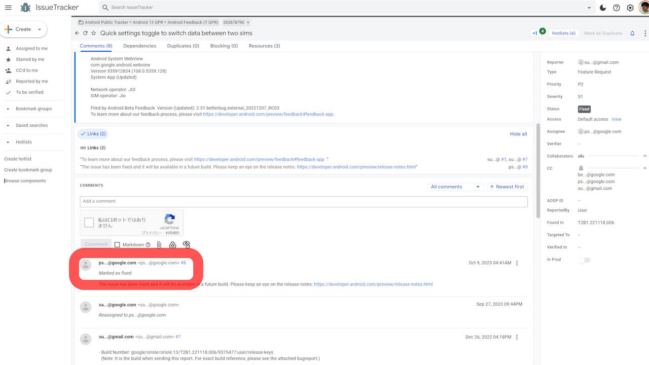Open the Resources (3) tab

coord(264,46)
